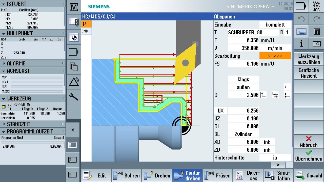
Task: Click the program end arrow icon top right
Action: coord(301,6)
